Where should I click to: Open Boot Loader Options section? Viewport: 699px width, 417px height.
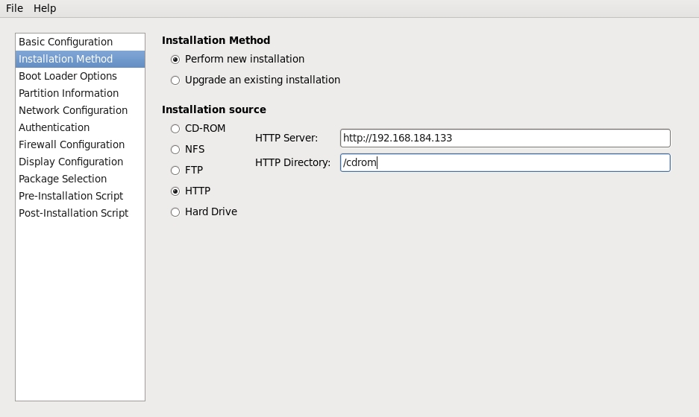(81, 76)
